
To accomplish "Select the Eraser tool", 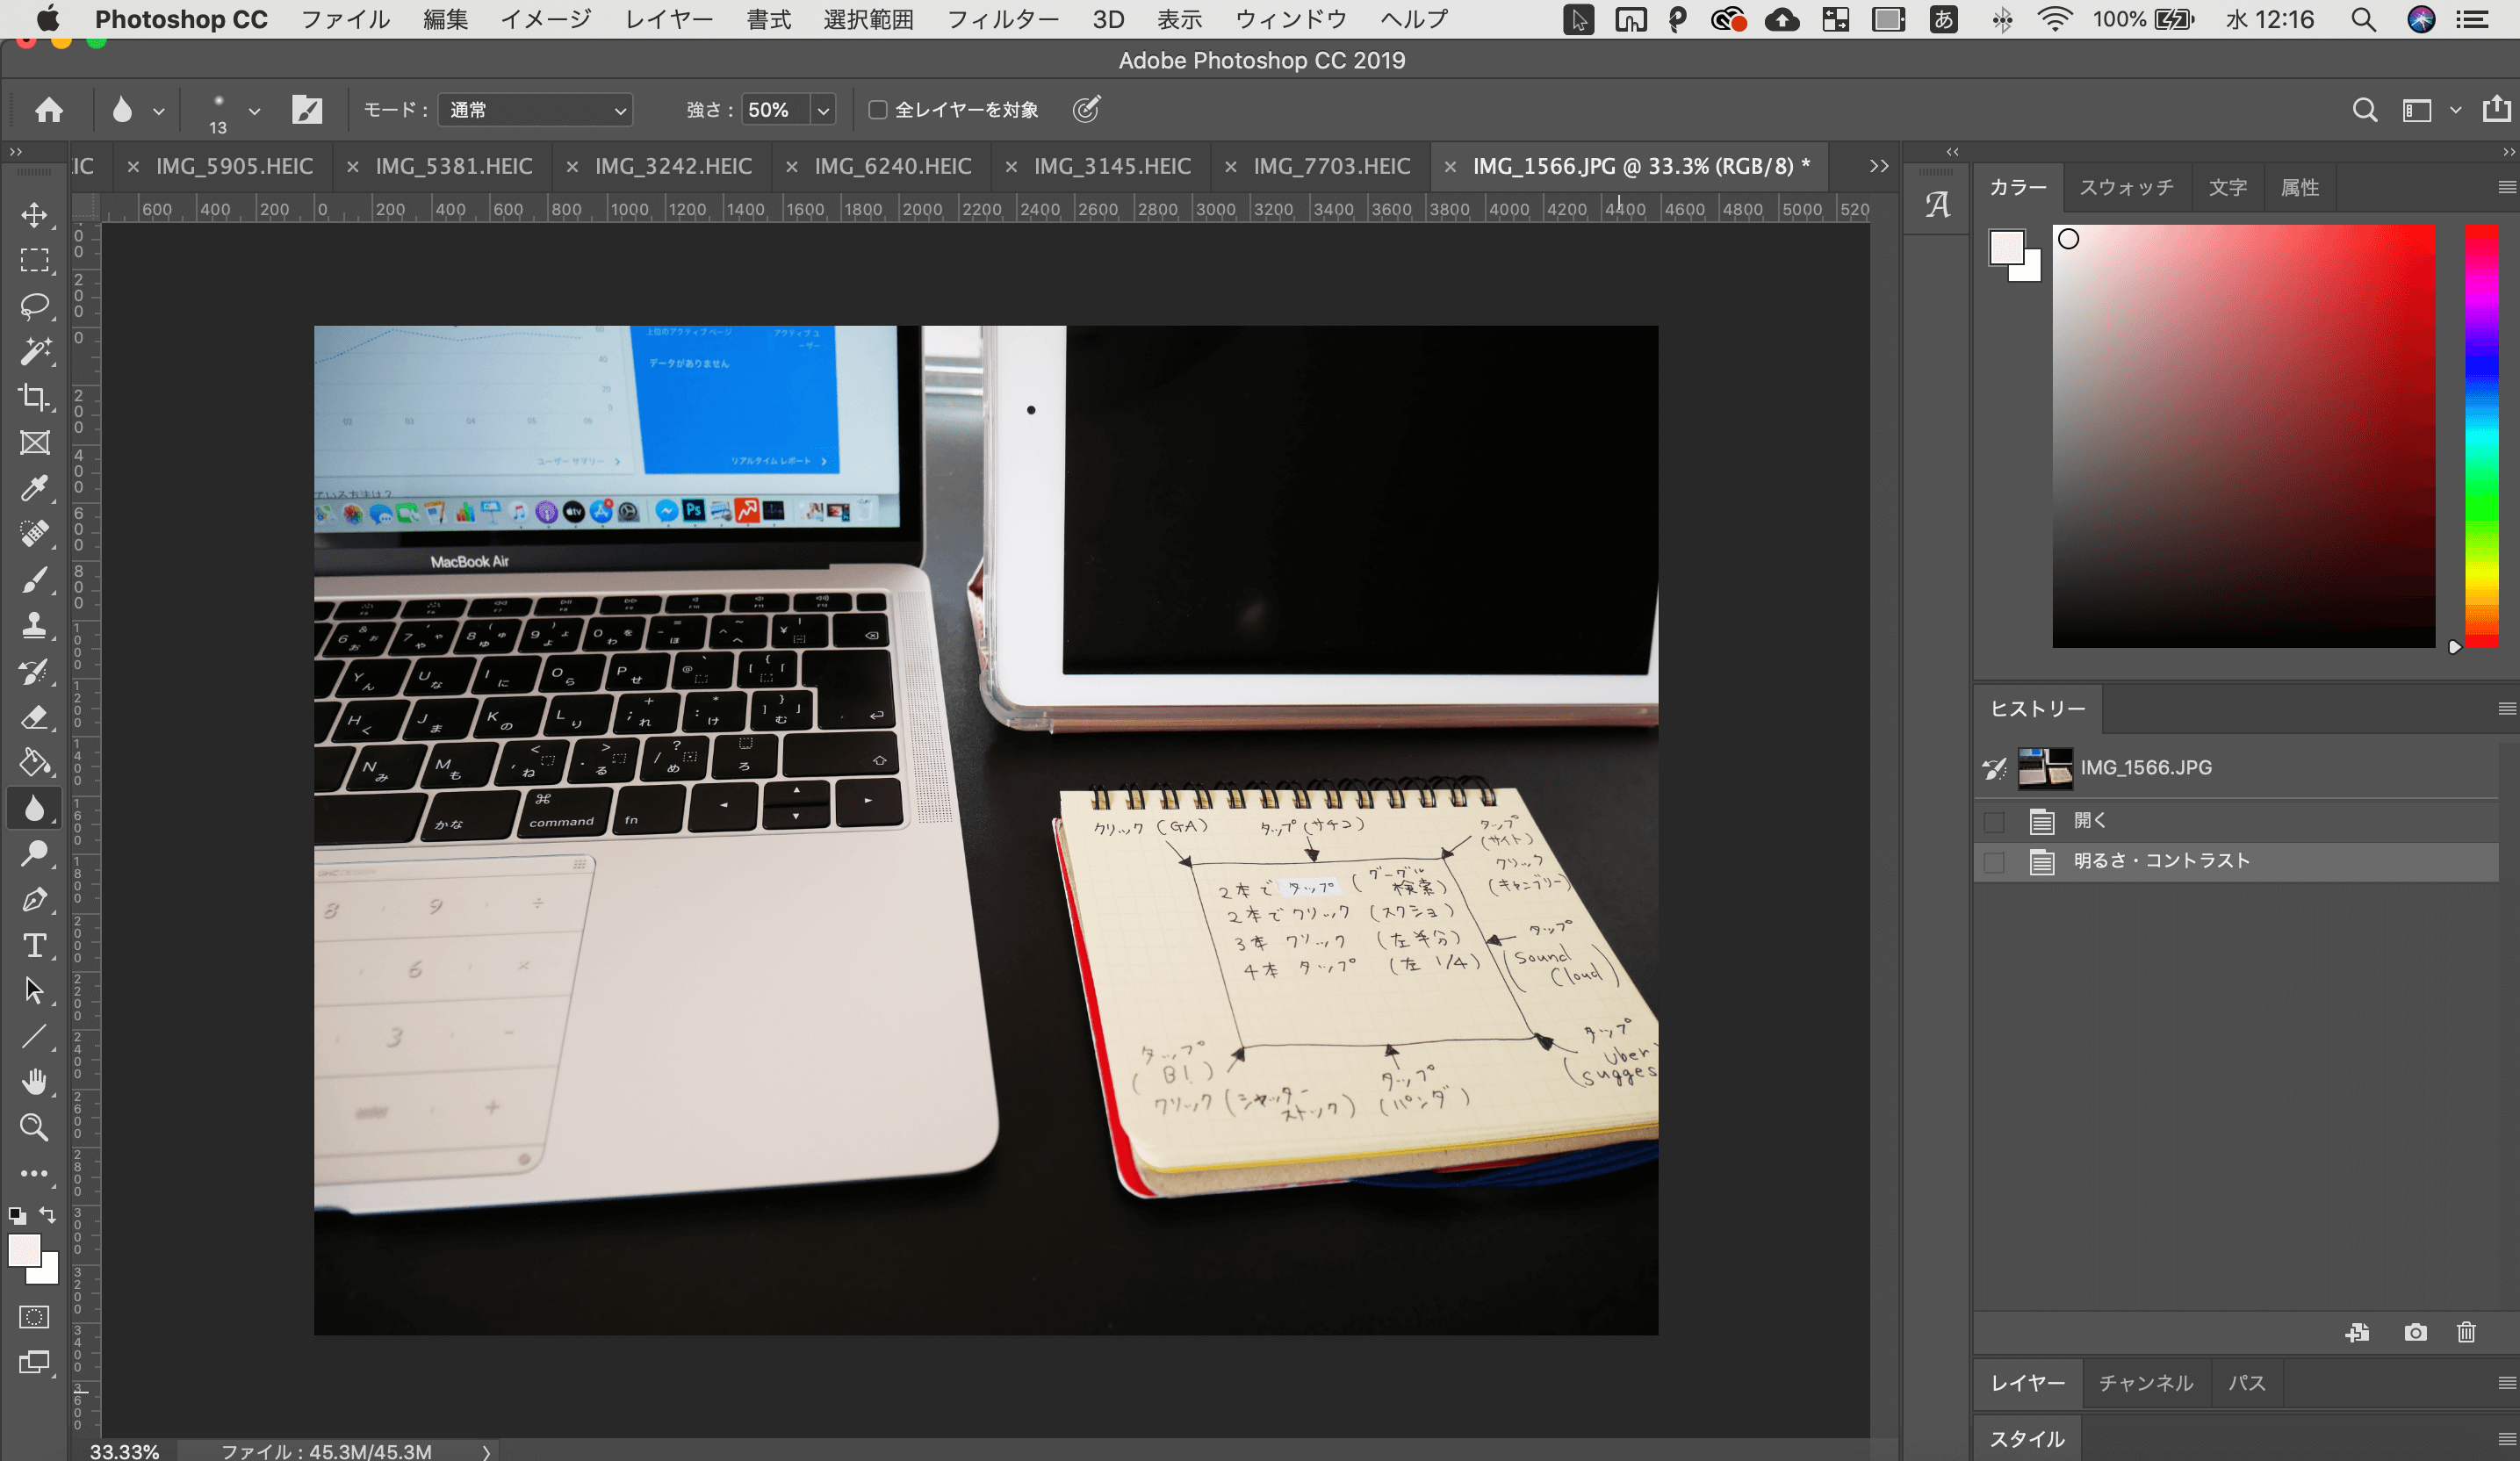I will pos(35,717).
